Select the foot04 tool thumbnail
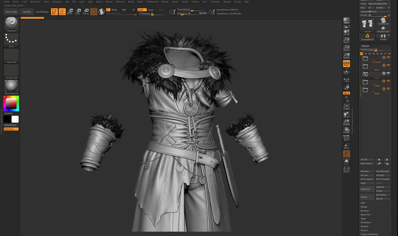The height and width of the screenshot is (236, 398). click(x=367, y=25)
